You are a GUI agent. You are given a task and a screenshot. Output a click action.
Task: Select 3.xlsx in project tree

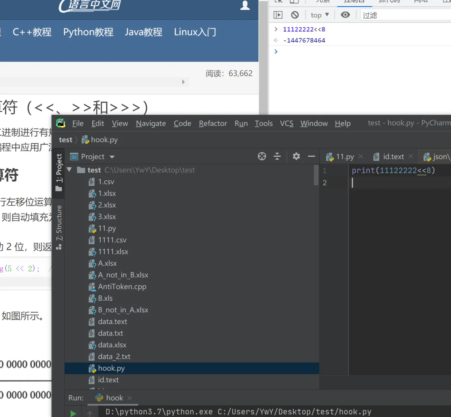192,217
